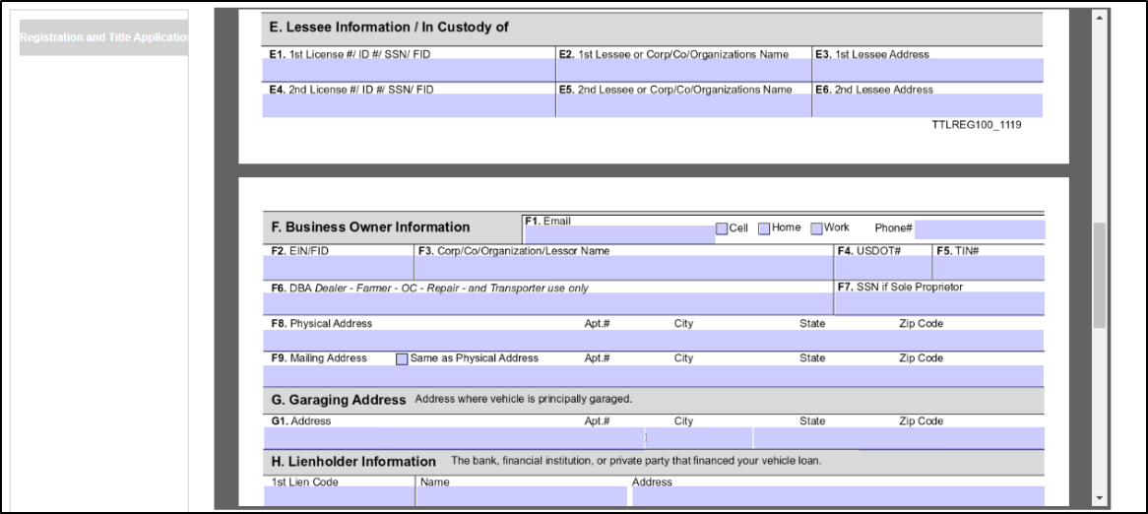Click the F5 TIN# field
The width and height of the screenshot is (1148, 514).
point(989,268)
